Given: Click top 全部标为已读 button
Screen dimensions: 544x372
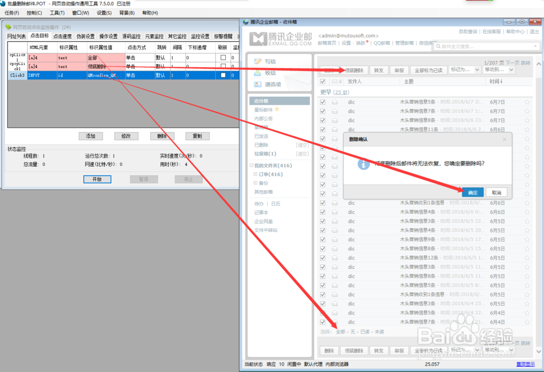Looking at the screenshot, I should (x=429, y=70).
